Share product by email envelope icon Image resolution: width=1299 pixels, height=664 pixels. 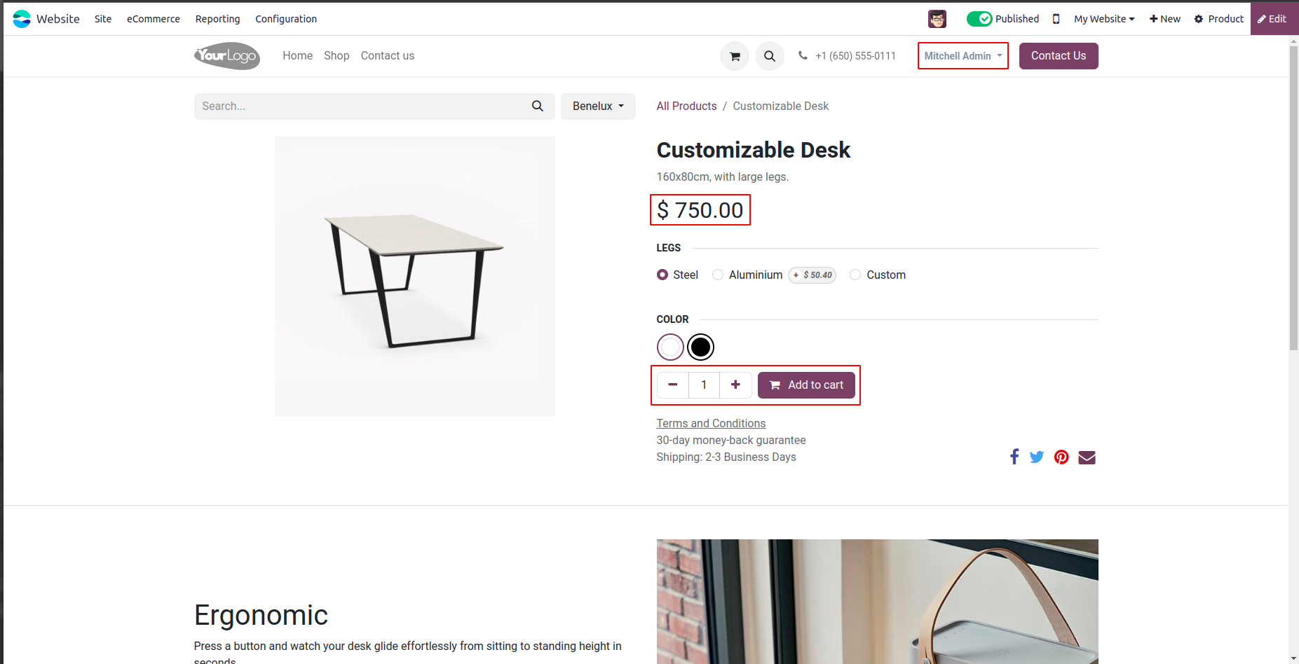[1087, 457]
